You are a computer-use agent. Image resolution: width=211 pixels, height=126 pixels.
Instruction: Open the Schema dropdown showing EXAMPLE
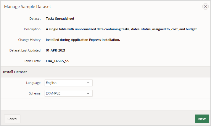coord(68,93)
